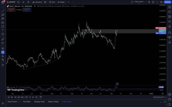Image resolution: width=172 pixels, height=107 pixels.
Task: Open the Indicators dialog
Action: [x=37, y=2]
